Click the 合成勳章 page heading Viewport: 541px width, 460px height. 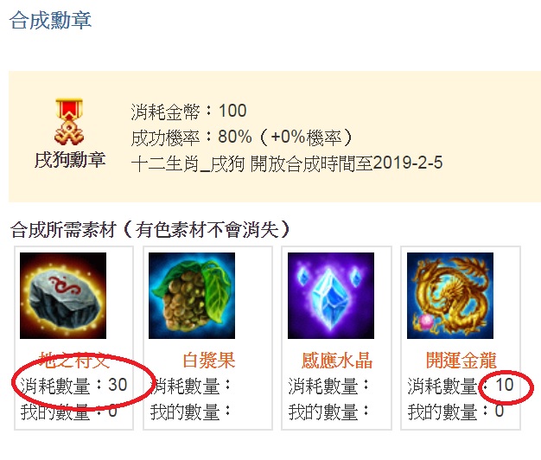click(50, 21)
